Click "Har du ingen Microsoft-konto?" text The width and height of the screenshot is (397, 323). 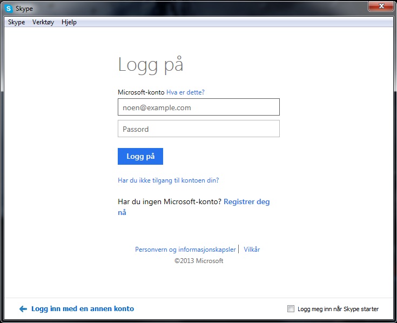coord(170,202)
